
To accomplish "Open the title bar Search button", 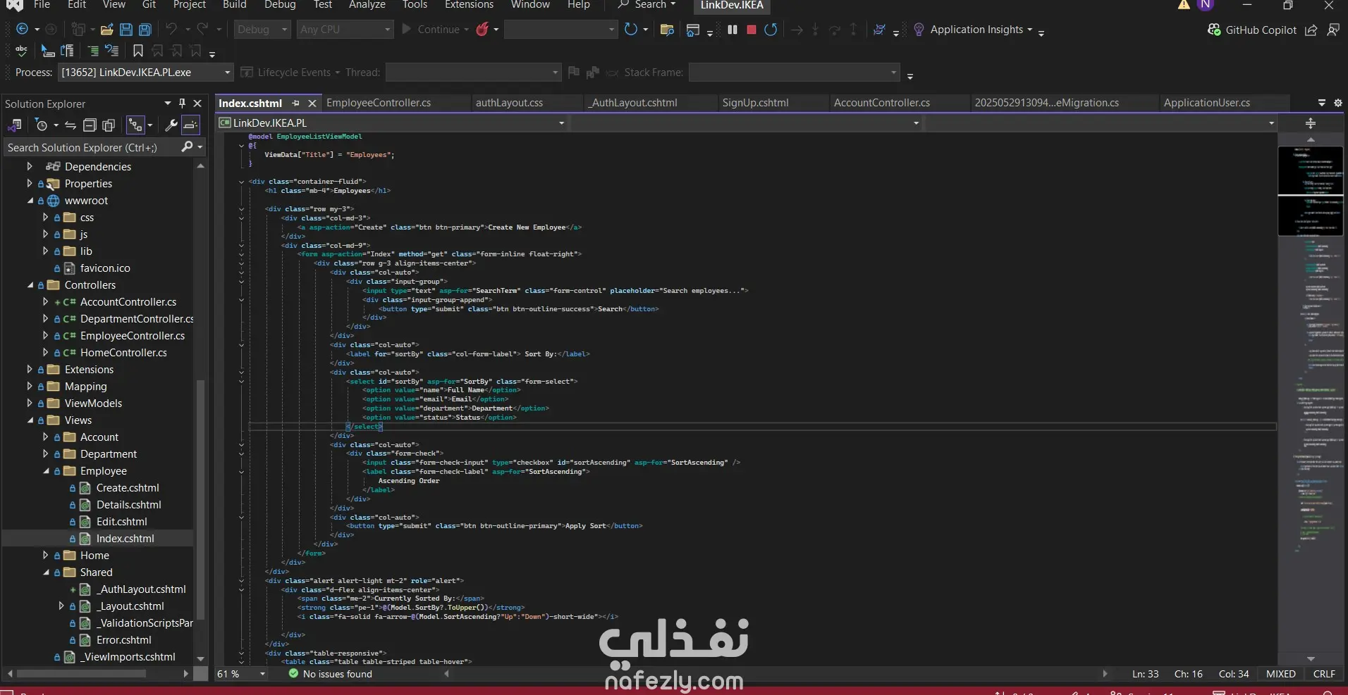I will 647,5.
